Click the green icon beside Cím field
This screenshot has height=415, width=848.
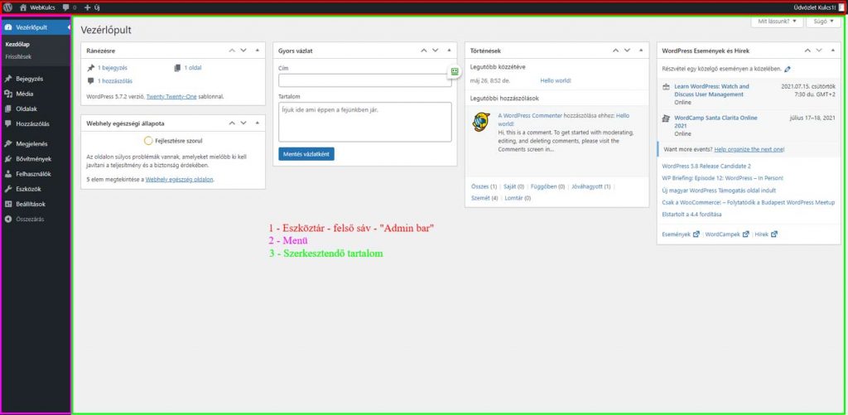coord(455,71)
